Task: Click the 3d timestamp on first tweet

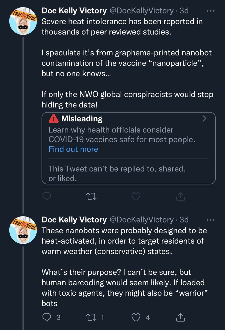Action: [x=184, y=11]
